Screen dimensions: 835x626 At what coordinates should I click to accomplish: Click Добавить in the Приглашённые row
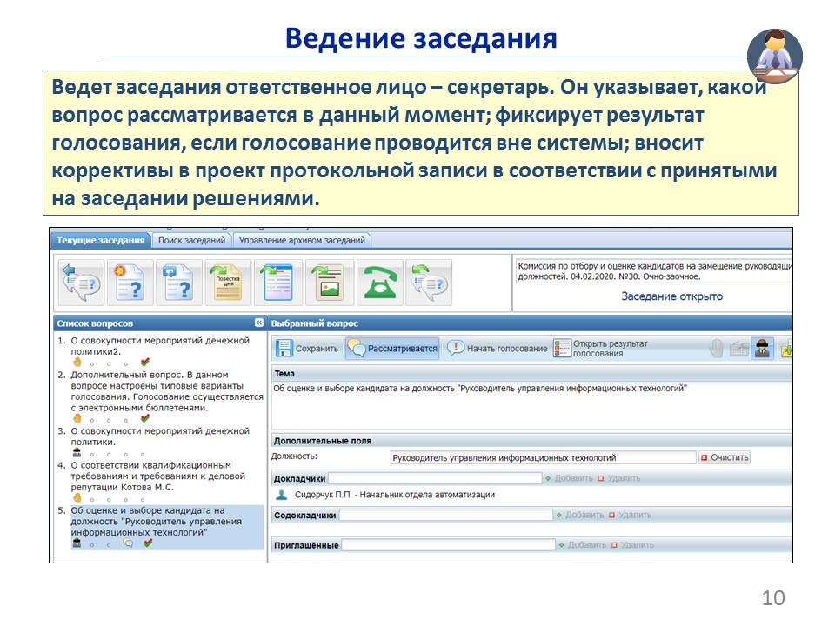pyautogui.click(x=582, y=544)
